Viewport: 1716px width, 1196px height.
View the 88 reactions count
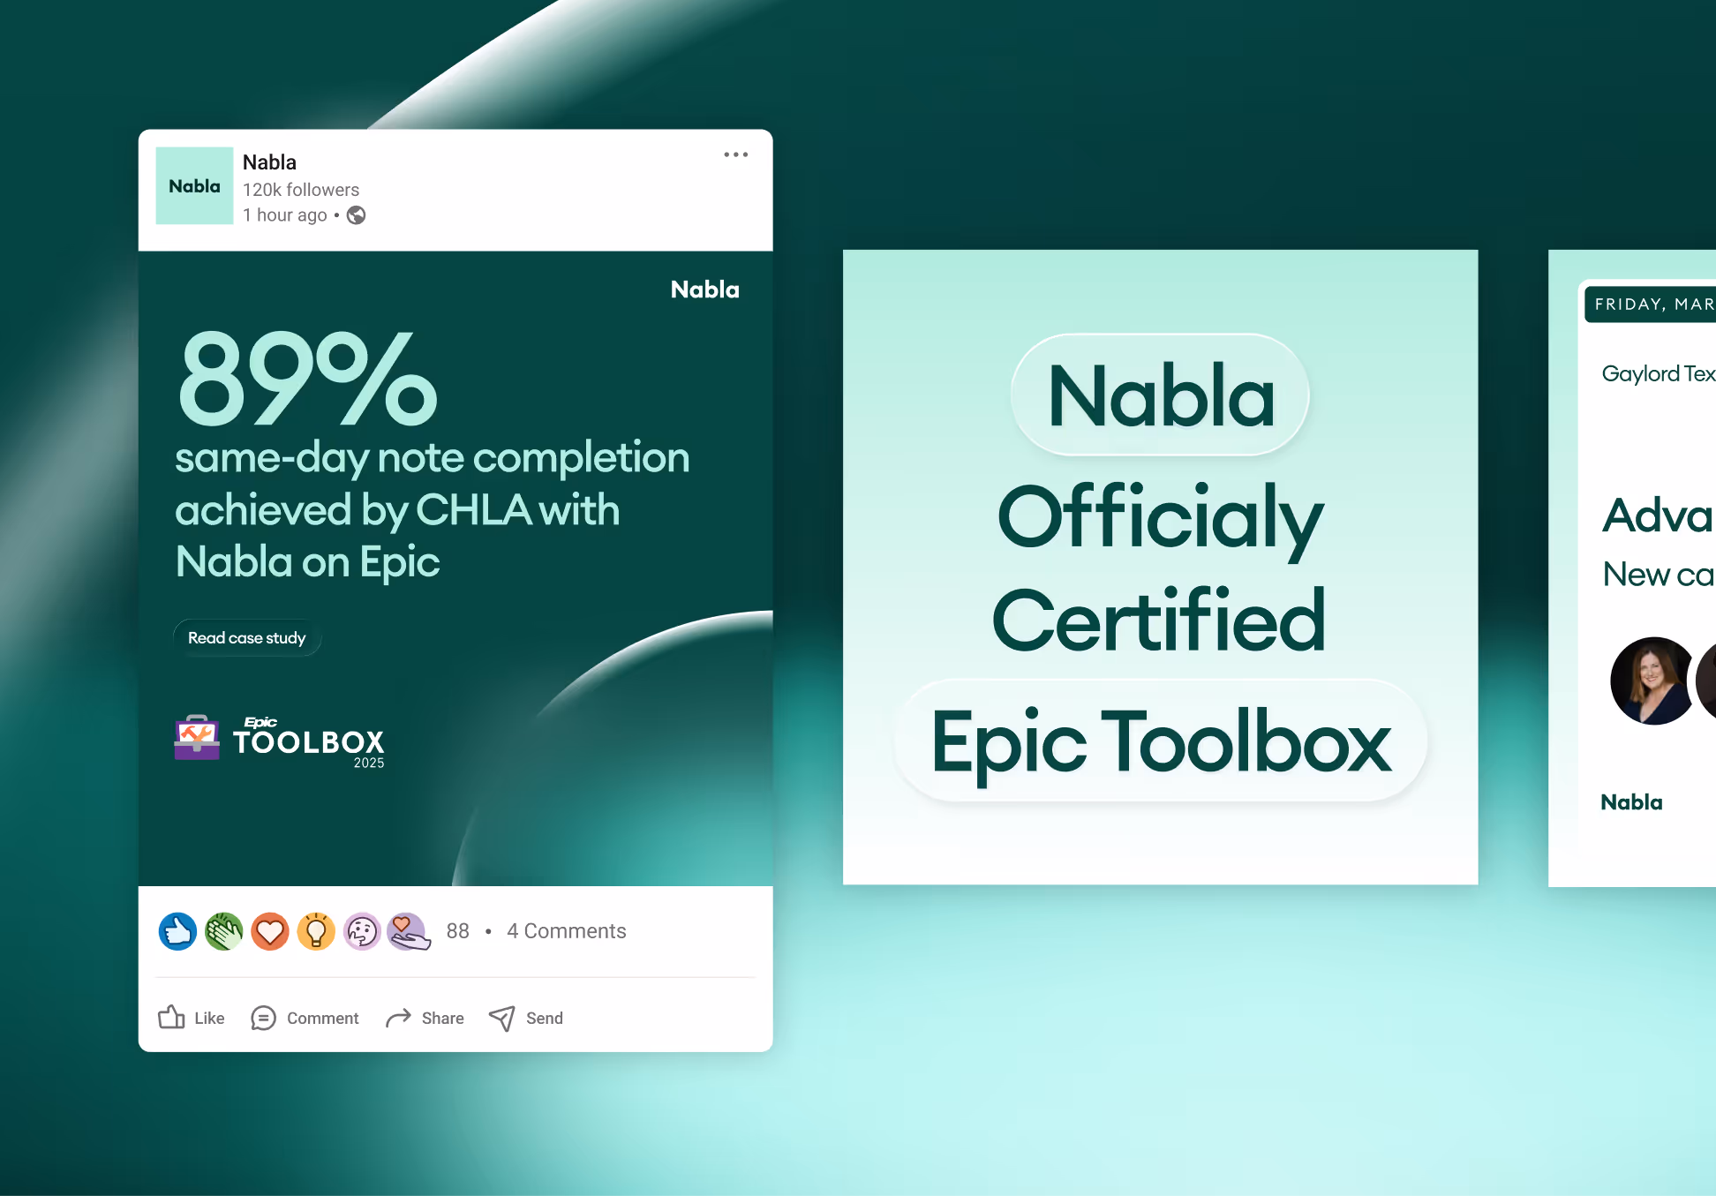click(x=457, y=931)
